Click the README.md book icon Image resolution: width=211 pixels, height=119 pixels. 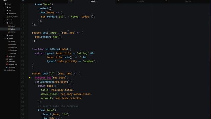pos(5,70)
